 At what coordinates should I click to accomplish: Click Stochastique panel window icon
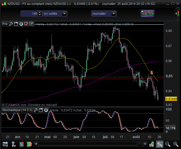tap(41, 110)
